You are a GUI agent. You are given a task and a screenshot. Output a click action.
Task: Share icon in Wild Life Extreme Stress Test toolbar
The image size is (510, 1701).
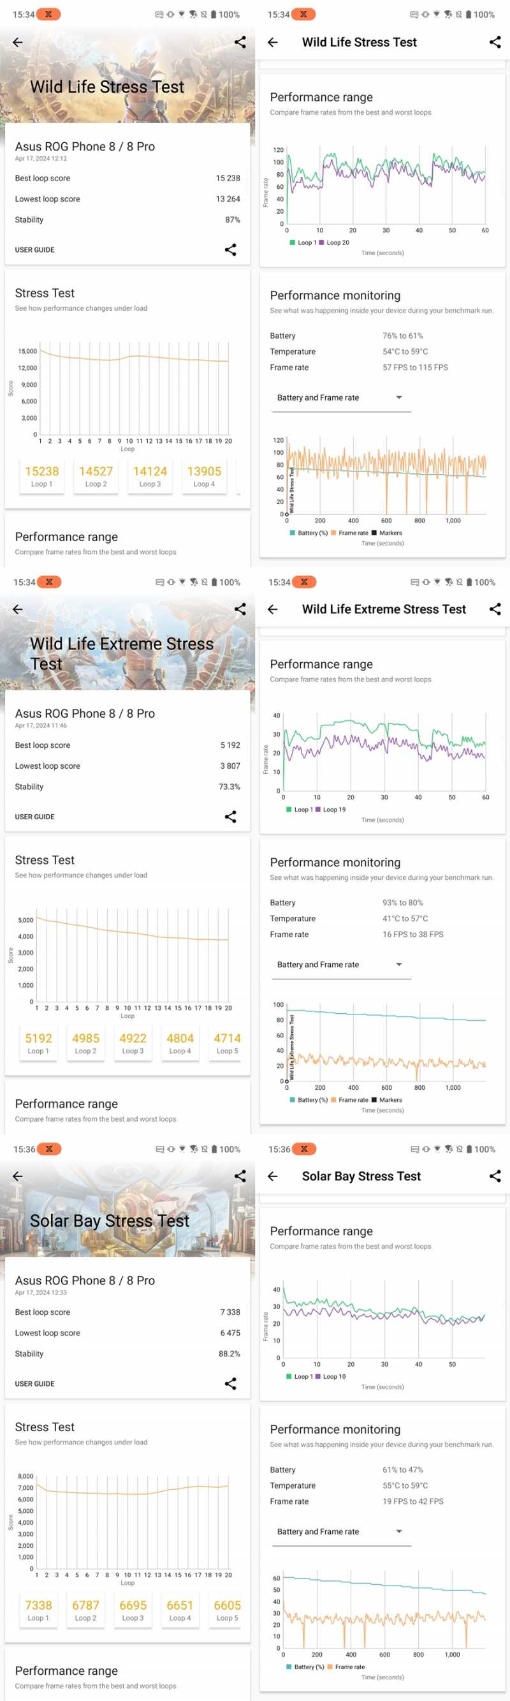[495, 609]
